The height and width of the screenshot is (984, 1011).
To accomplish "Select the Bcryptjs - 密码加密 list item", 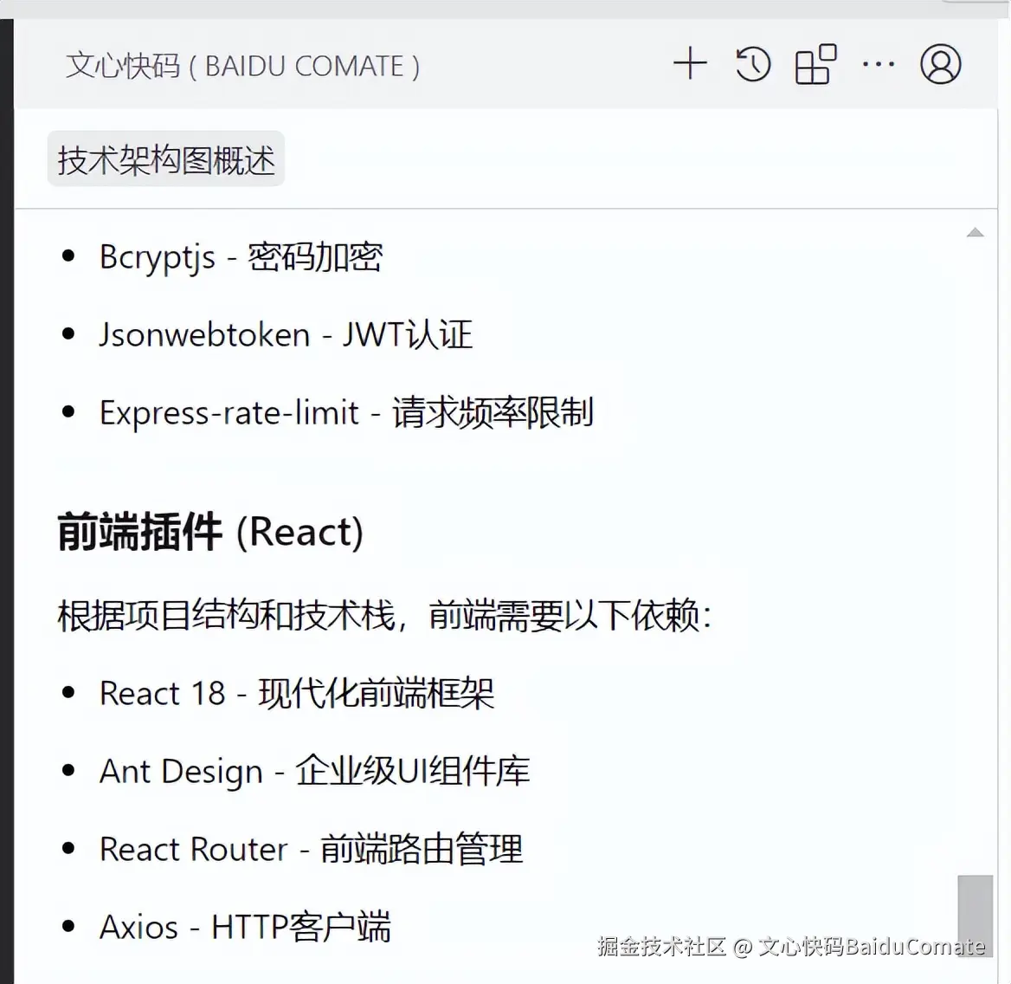I will click(241, 256).
